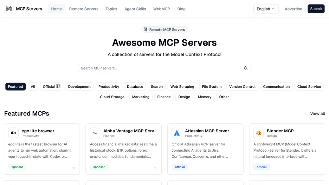Click the Advertise link
Screen dimensions: 329x185
click(293, 9)
